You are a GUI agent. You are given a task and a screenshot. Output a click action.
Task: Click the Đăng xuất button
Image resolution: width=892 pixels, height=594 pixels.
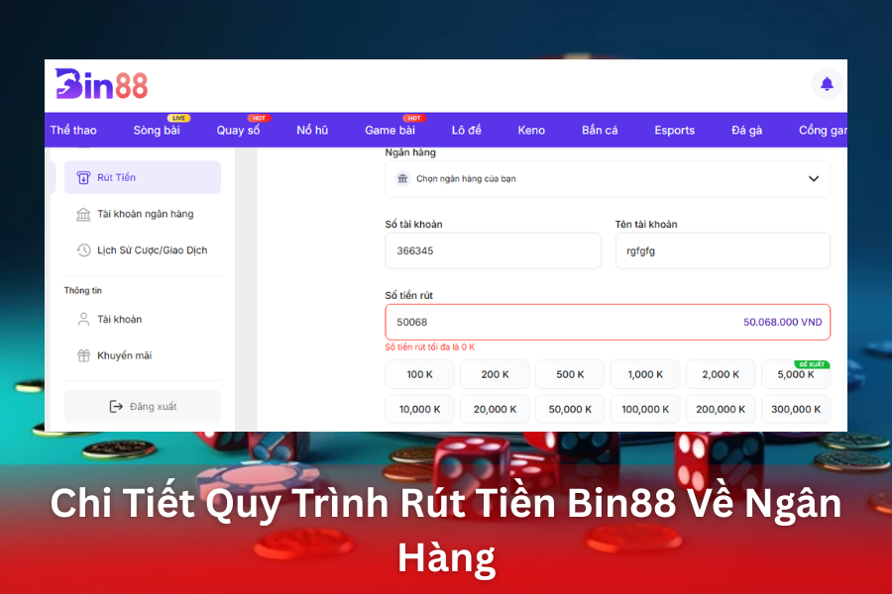[x=142, y=407]
